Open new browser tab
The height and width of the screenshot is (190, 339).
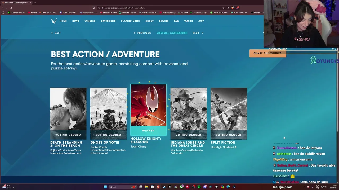[x=35, y=3]
